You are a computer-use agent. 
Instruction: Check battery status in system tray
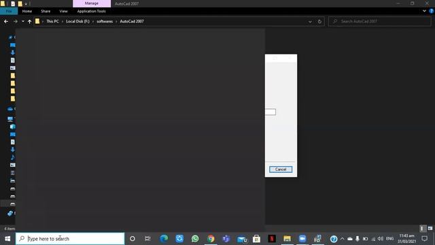tap(365, 239)
